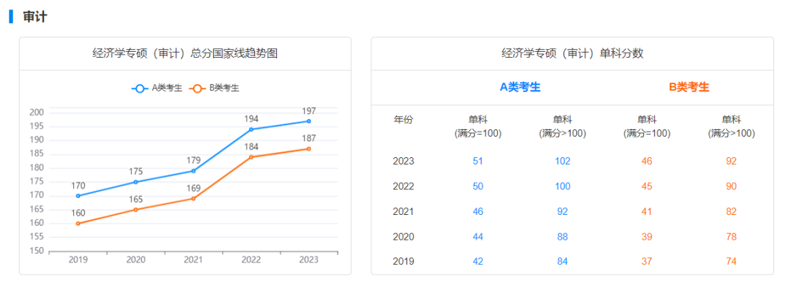Click the value 102 in the 2023 row

click(x=562, y=161)
